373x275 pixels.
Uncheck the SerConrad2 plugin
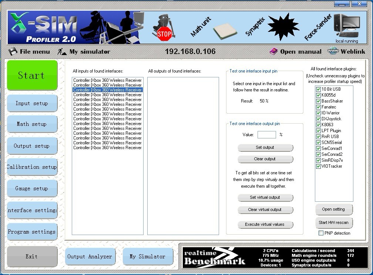[x=318, y=154]
